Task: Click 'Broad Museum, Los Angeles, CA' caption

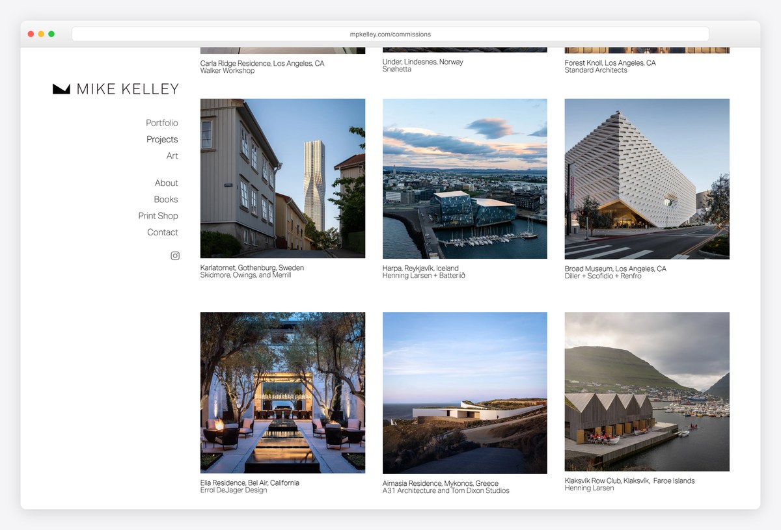Action: click(616, 269)
